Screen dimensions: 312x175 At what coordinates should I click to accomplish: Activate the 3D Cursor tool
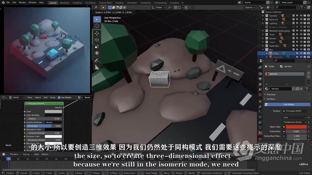(x=97, y=26)
